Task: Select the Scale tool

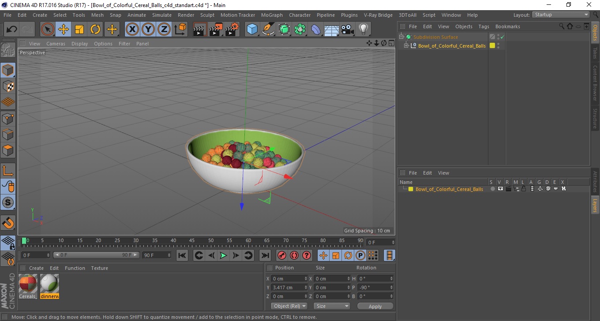Action: tap(79, 30)
